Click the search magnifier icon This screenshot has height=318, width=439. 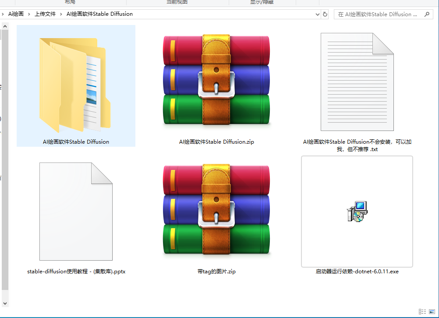pos(427,14)
